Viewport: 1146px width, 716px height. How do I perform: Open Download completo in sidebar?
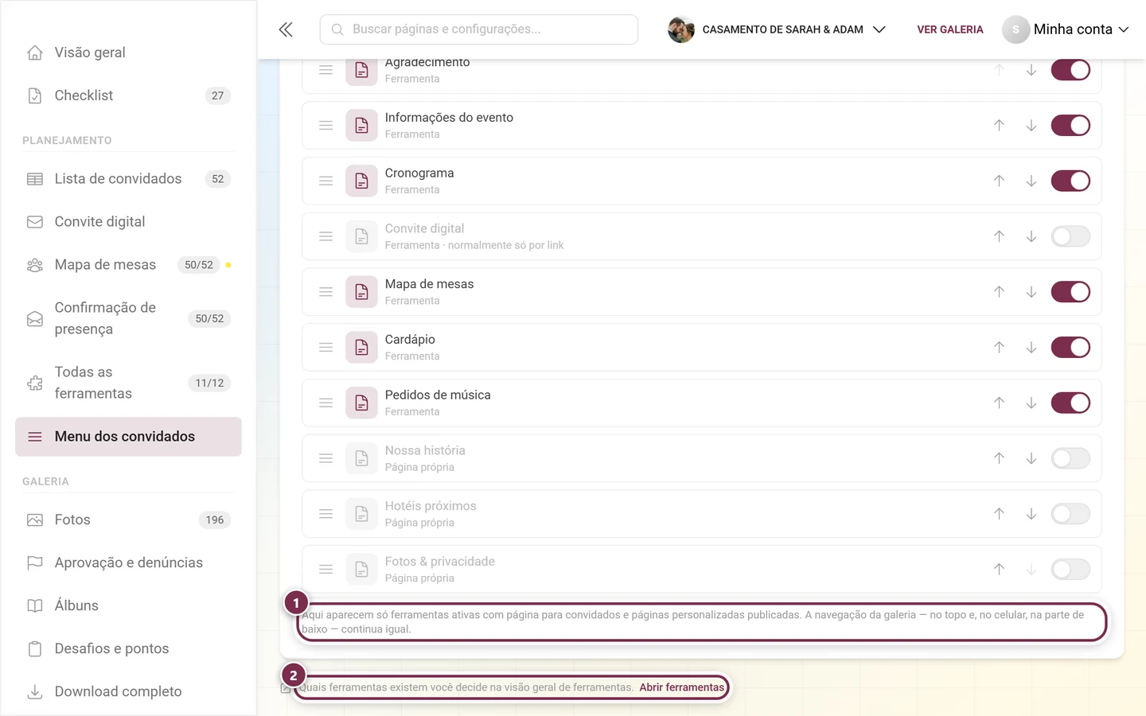pyautogui.click(x=128, y=692)
